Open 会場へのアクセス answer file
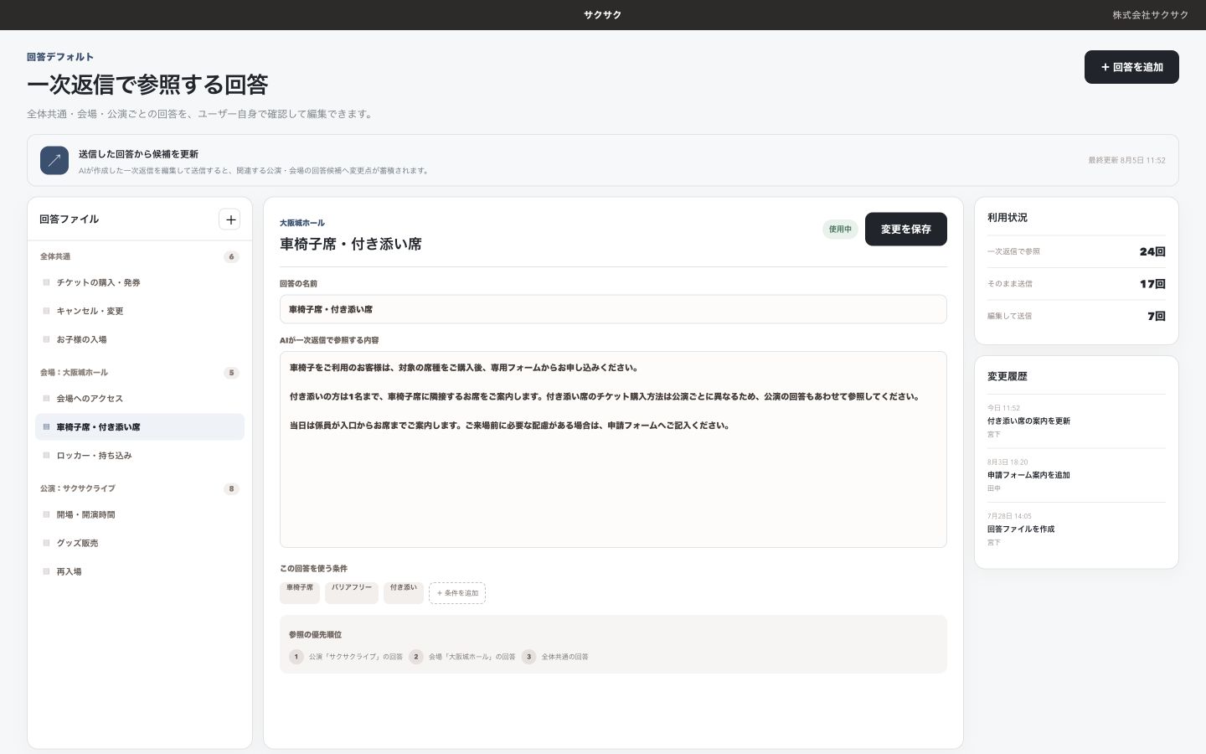This screenshot has width=1206, height=754. [x=140, y=399]
